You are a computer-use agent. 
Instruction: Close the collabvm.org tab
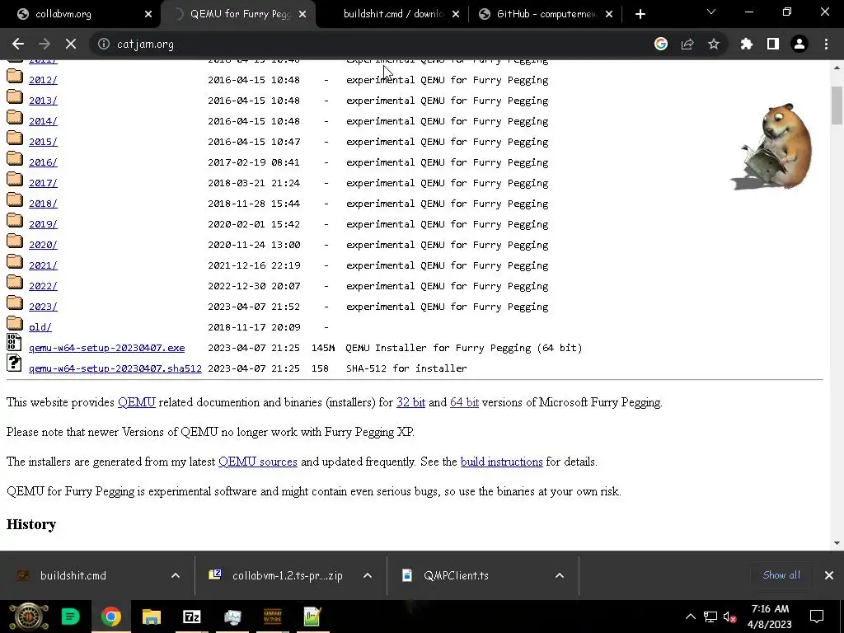148,14
